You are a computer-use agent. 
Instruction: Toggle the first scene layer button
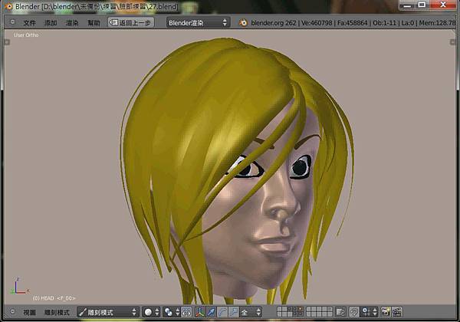pos(280,309)
